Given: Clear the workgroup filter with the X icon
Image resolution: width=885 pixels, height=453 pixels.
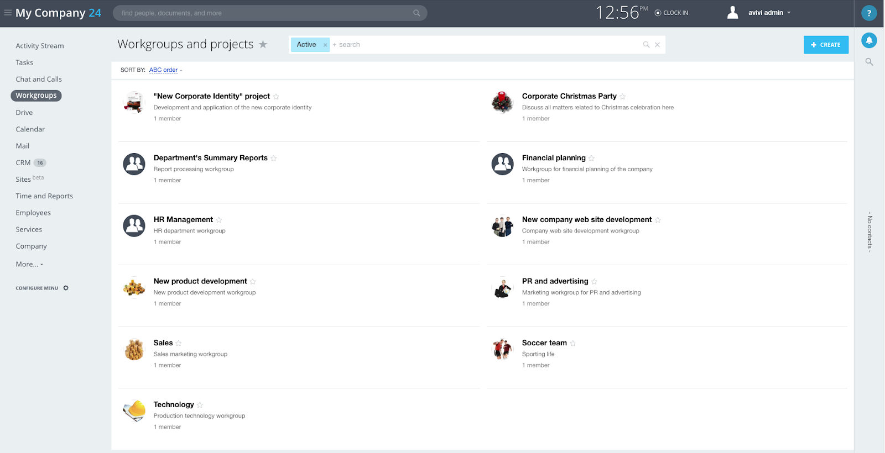Looking at the screenshot, I should point(657,45).
